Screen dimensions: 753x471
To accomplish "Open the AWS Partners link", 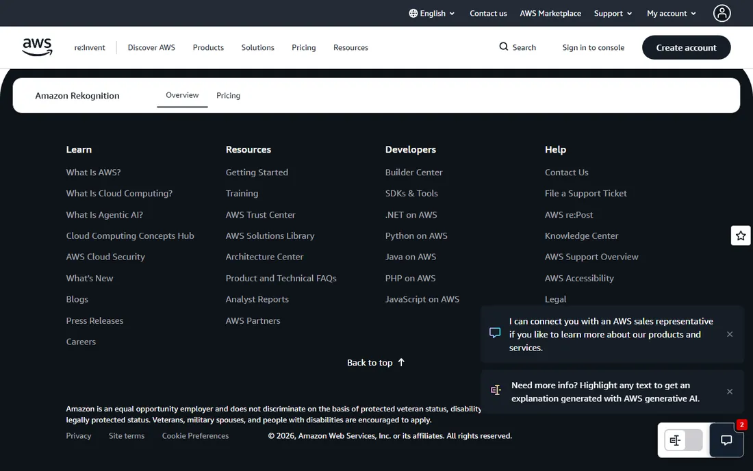I will coord(253,320).
